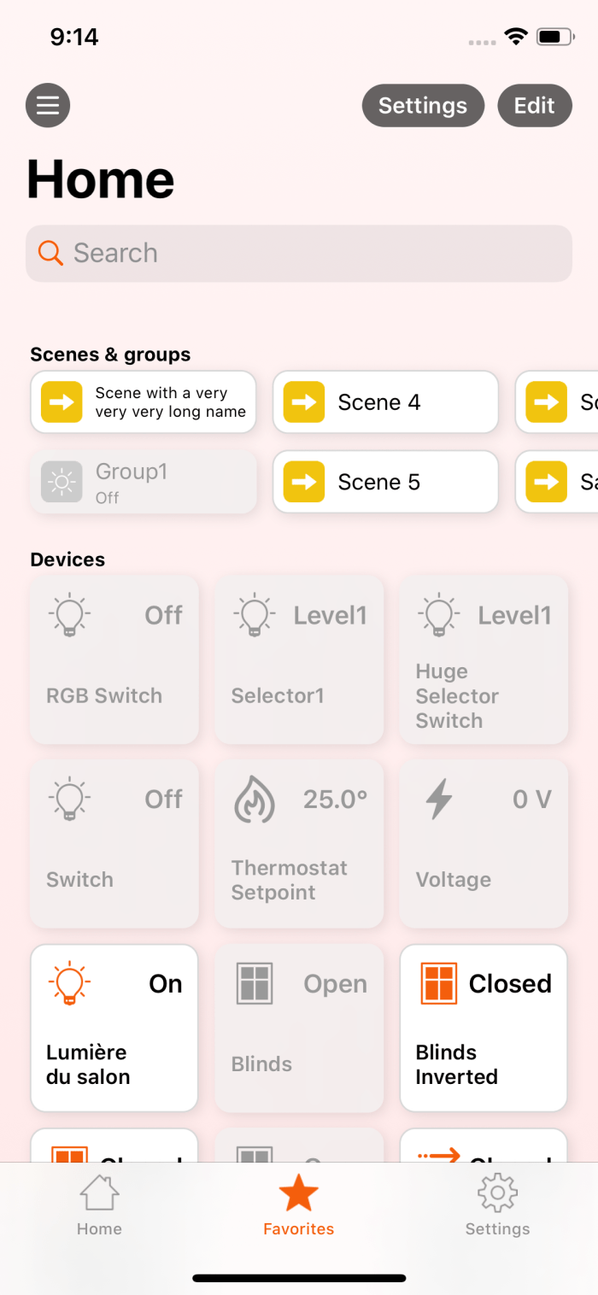Open the hamburger menu button
This screenshot has width=598, height=1295.
pyautogui.click(x=48, y=106)
